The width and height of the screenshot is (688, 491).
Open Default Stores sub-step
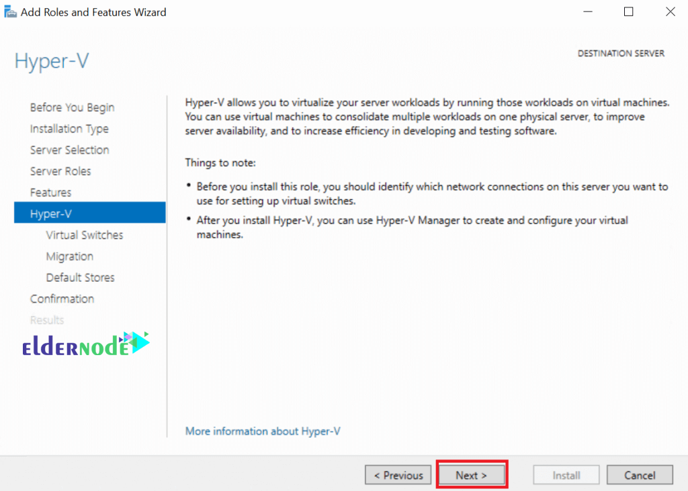(x=80, y=278)
